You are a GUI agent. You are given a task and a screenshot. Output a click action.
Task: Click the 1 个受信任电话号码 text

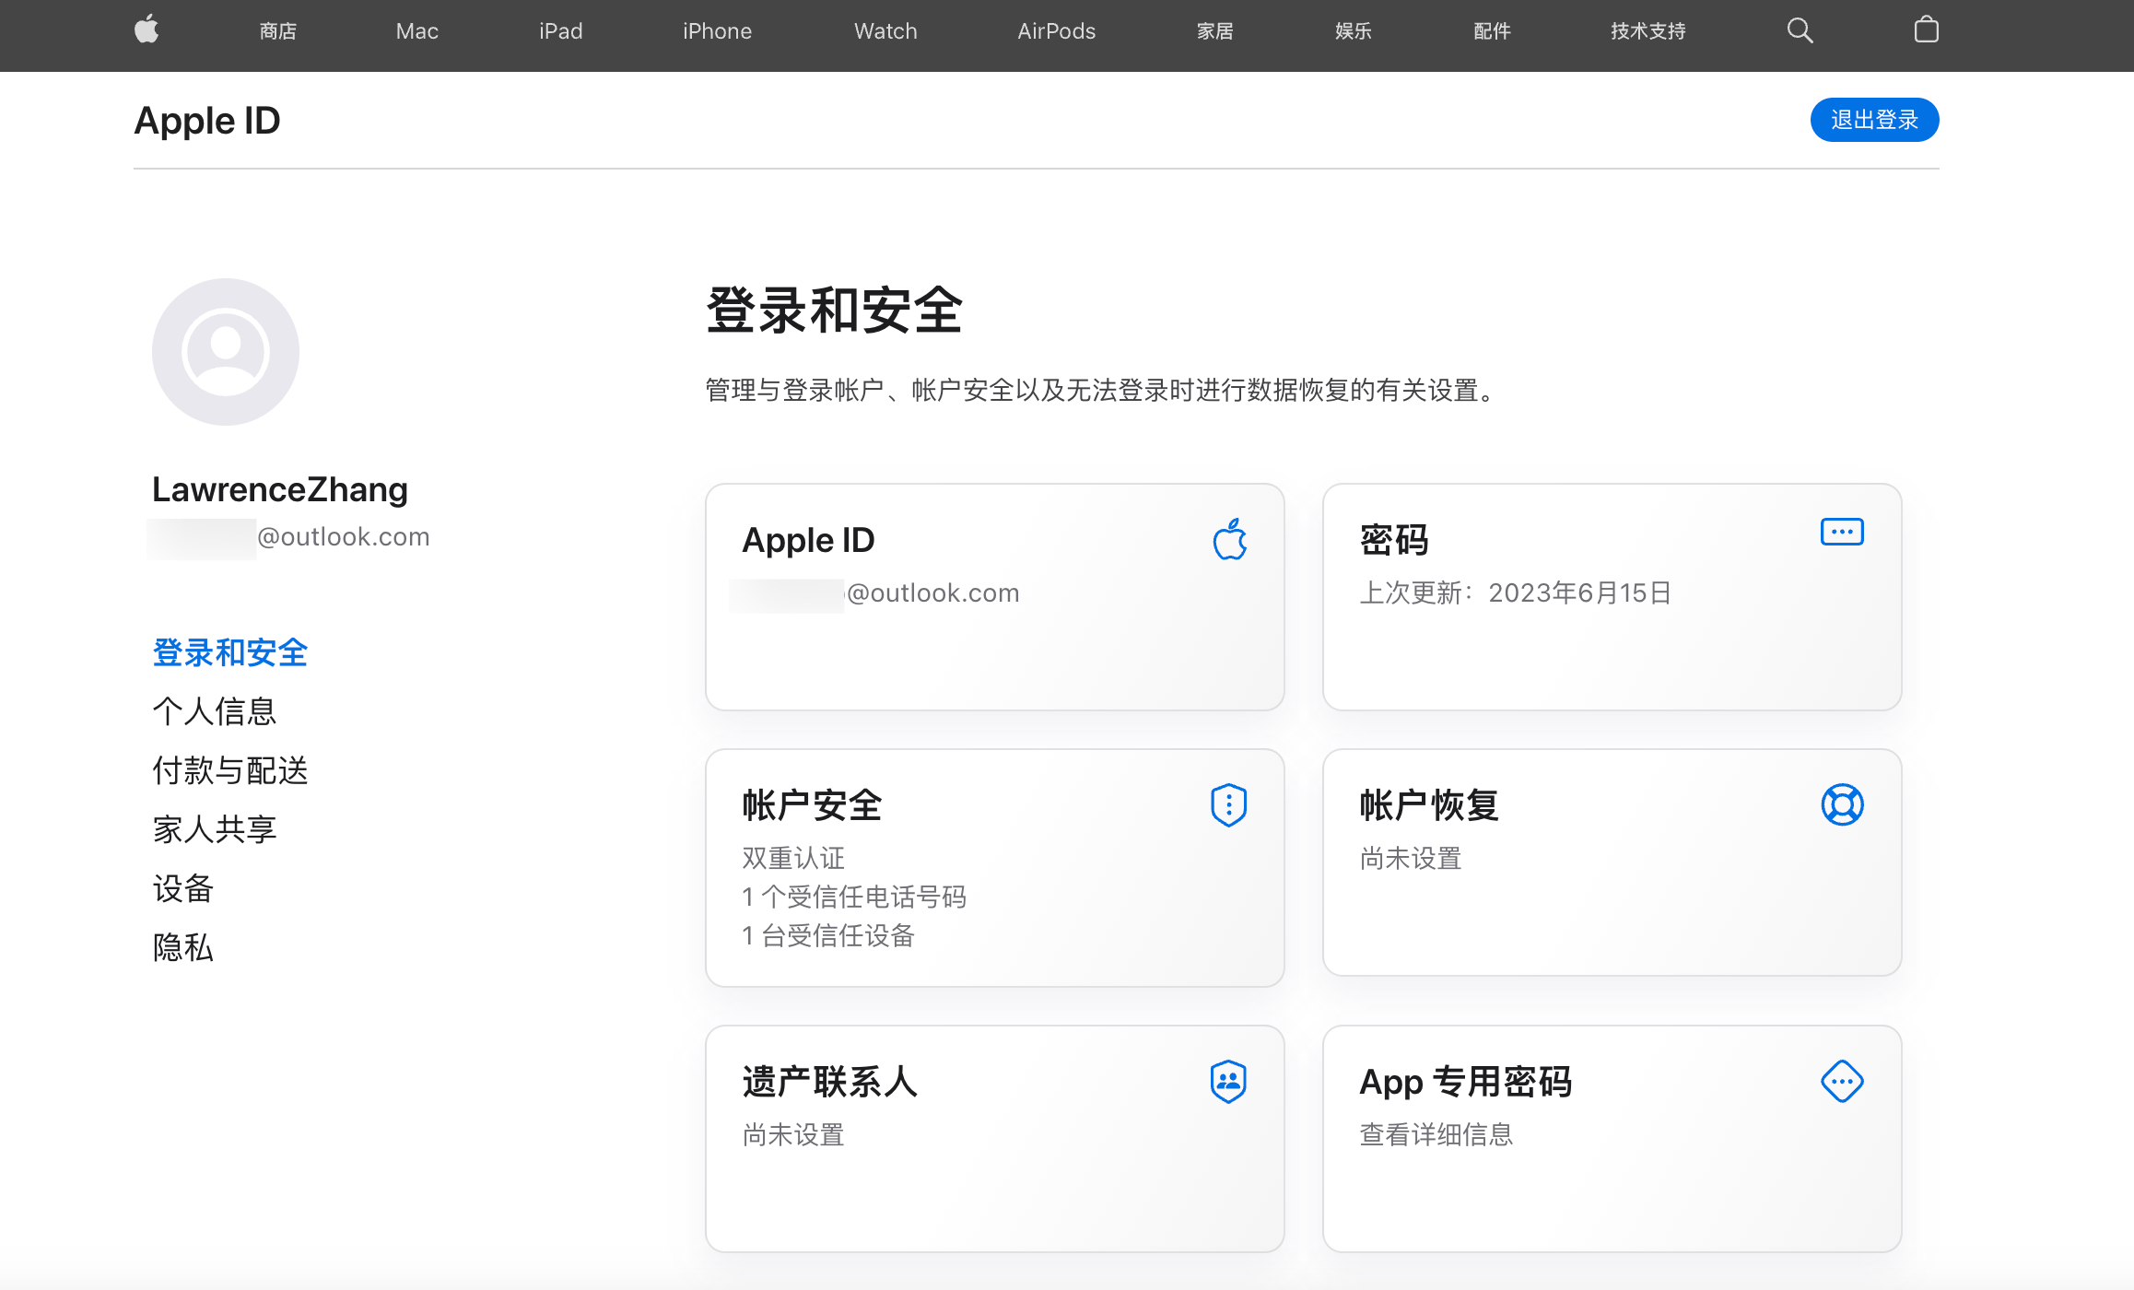854,897
